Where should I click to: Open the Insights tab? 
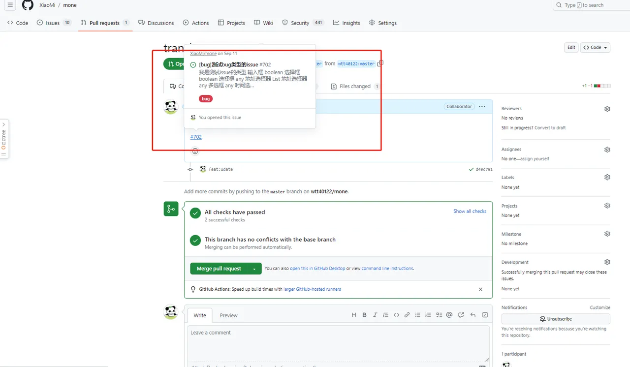pyautogui.click(x=346, y=23)
